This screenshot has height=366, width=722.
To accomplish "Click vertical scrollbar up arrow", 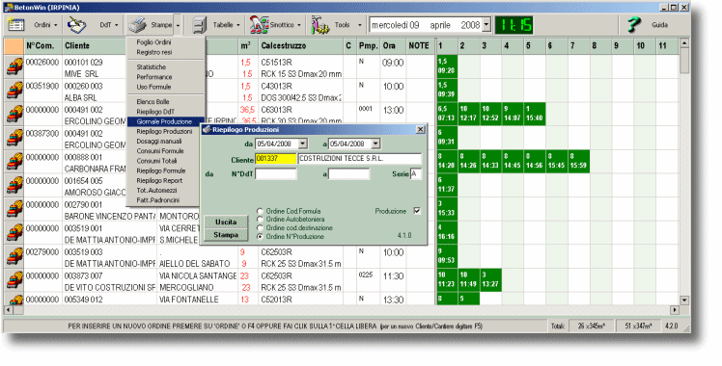I will tap(684, 43).
